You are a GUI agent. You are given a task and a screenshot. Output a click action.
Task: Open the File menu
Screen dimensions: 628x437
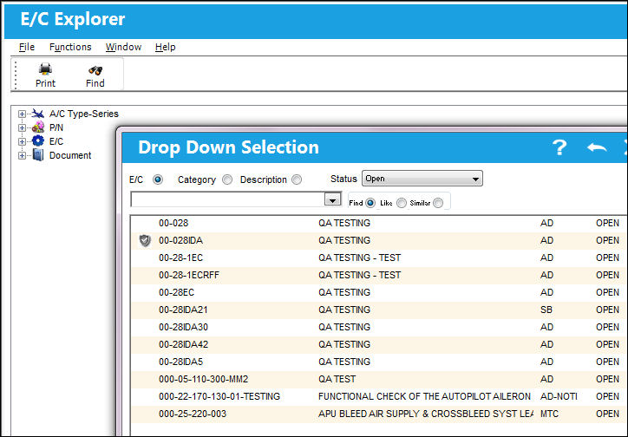click(27, 47)
